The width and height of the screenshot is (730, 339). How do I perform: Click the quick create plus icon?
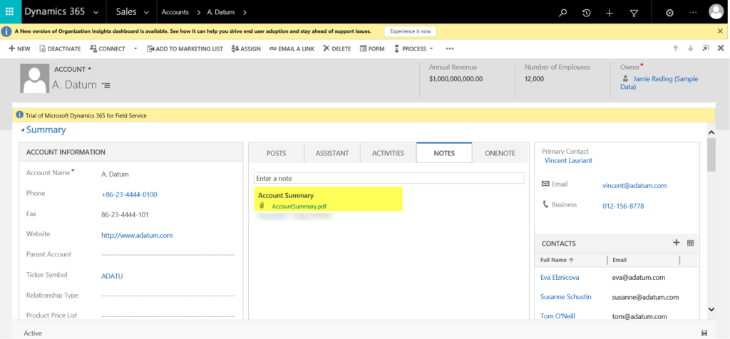610,13
